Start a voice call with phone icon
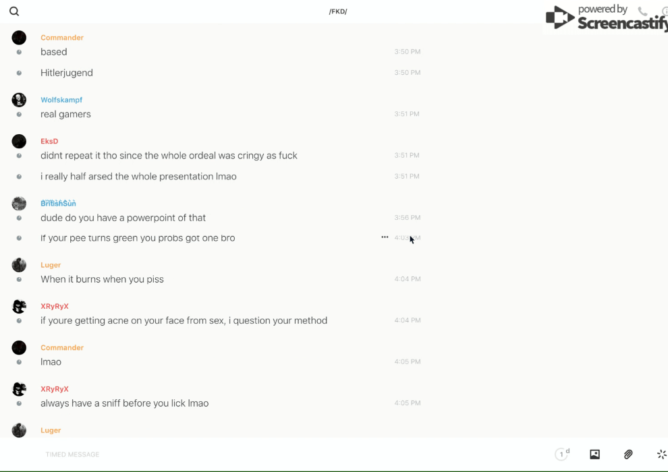This screenshot has height=472, width=668. point(642,11)
